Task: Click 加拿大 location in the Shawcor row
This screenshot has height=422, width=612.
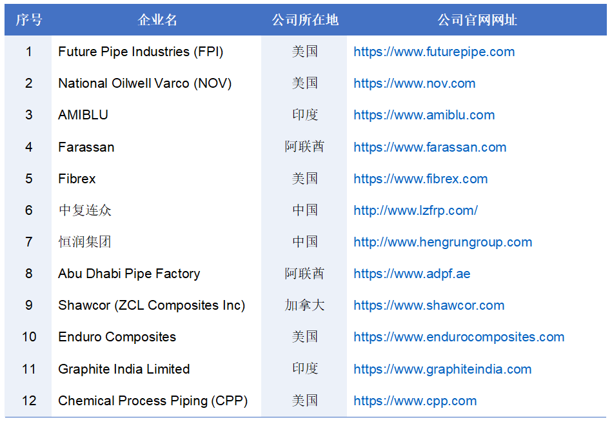Action: pyautogui.click(x=304, y=305)
